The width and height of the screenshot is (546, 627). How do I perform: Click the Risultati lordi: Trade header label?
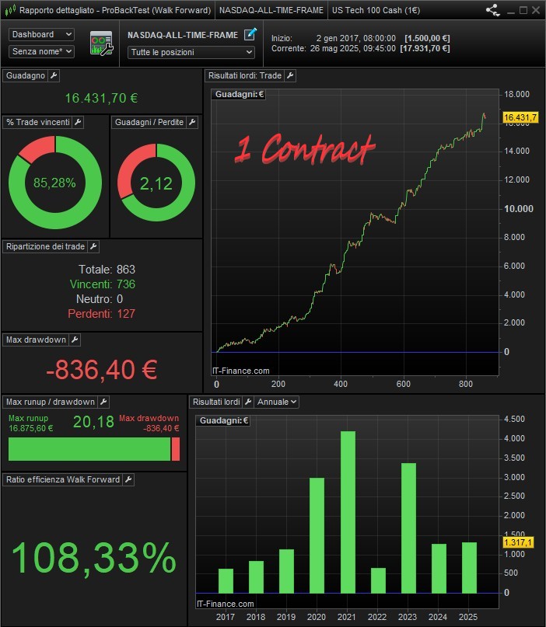(x=244, y=75)
